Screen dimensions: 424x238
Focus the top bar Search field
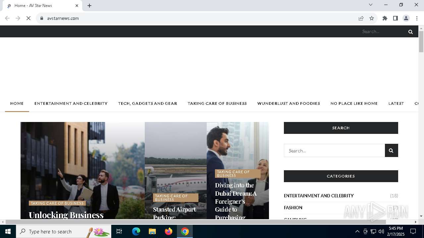coord(383,32)
